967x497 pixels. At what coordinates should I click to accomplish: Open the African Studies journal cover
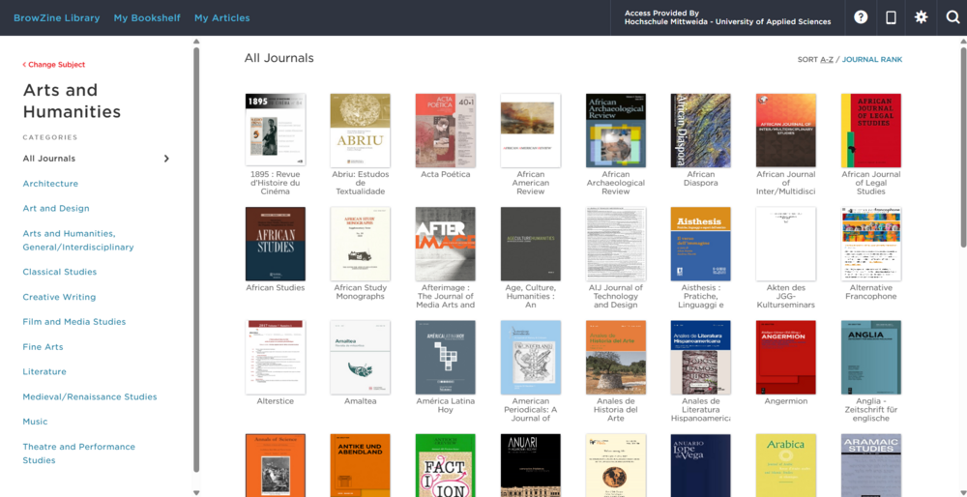[x=276, y=244]
